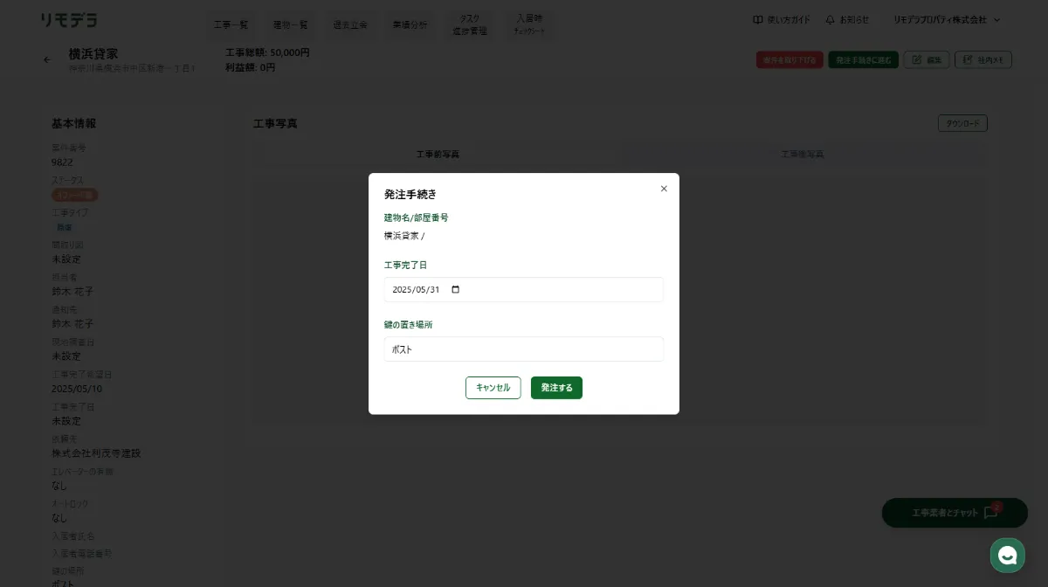Screen dimensions: 1048x587
Task: Click the red 取り下げる button
Action: (x=789, y=60)
